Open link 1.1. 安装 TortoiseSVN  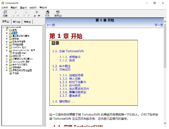[x=68, y=51]
